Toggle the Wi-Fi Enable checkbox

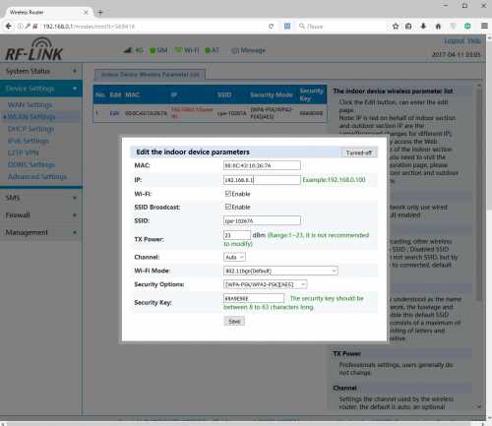(x=228, y=194)
